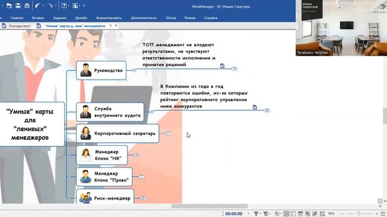Click the zoom out minus button
Image resolution: width=387 pixels, height=217 pixels.
[342, 214]
